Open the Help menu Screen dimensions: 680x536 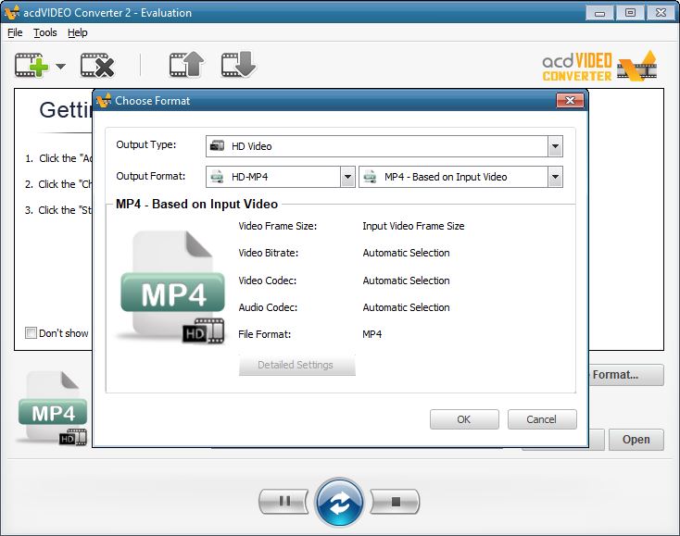(x=78, y=32)
